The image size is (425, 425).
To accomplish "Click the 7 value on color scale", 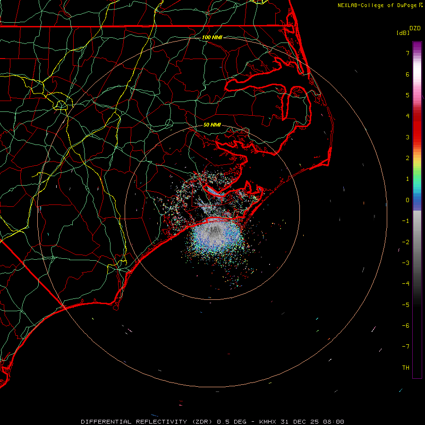I will tap(408, 53).
